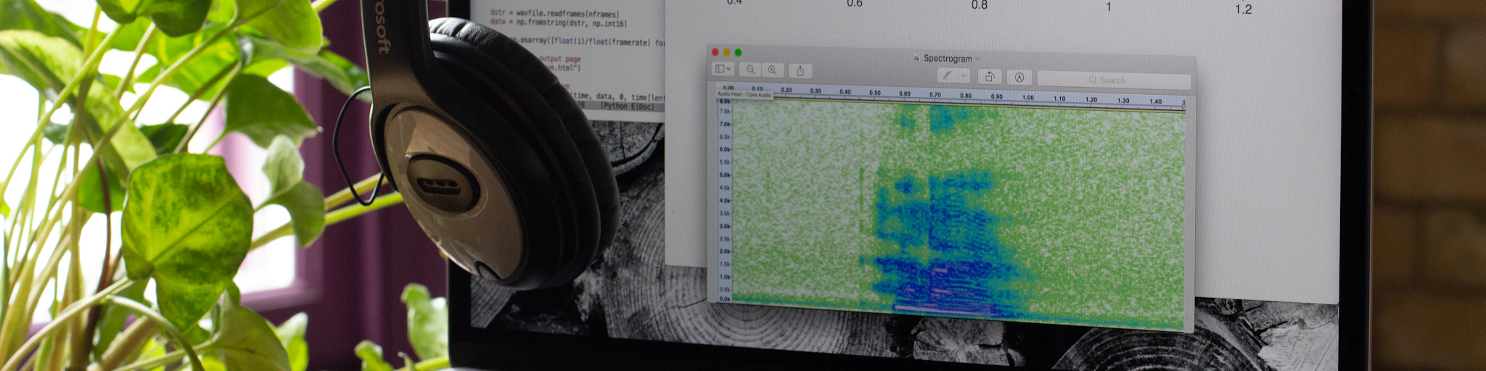Click the 0.0k frequency axis label
This screenshot has height=371, width=1486.
click(x=724, y=299)
